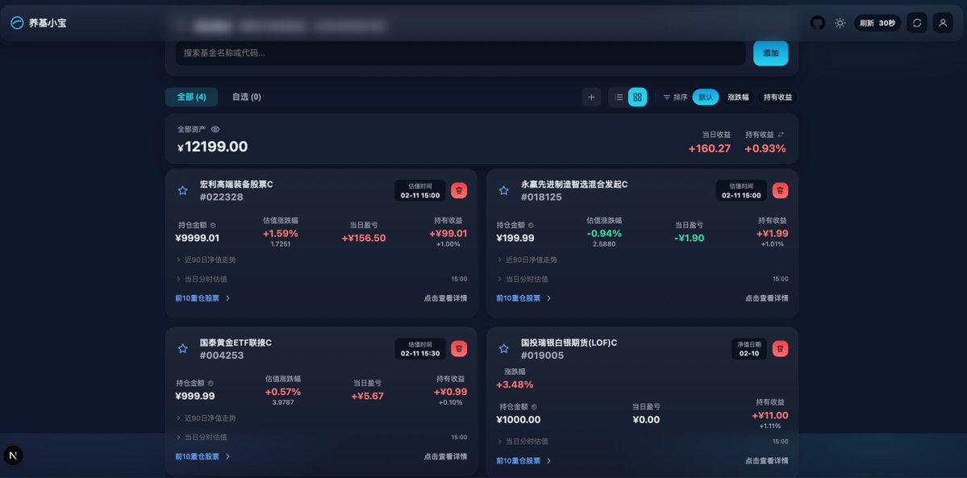Screen dimensions: 967x478
Task: Open the Next.js dev tools N badge
Action: (x=13, y=455)
